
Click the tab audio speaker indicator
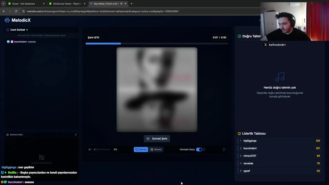coord(121,4)
